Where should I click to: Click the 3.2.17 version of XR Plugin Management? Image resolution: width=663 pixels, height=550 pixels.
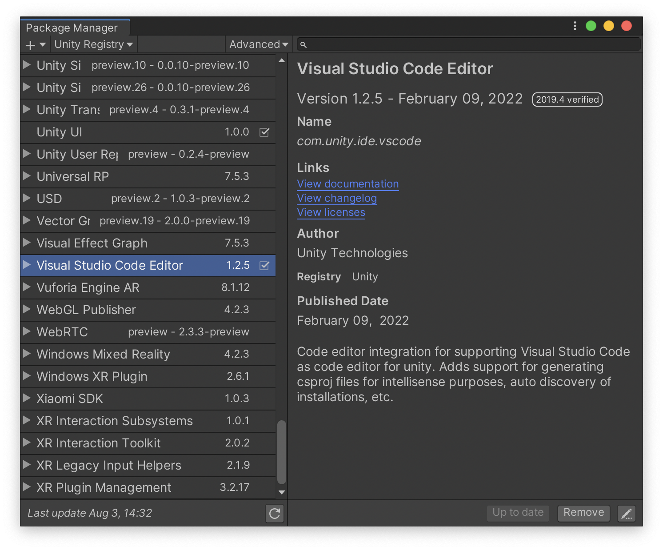pos(235,487)
